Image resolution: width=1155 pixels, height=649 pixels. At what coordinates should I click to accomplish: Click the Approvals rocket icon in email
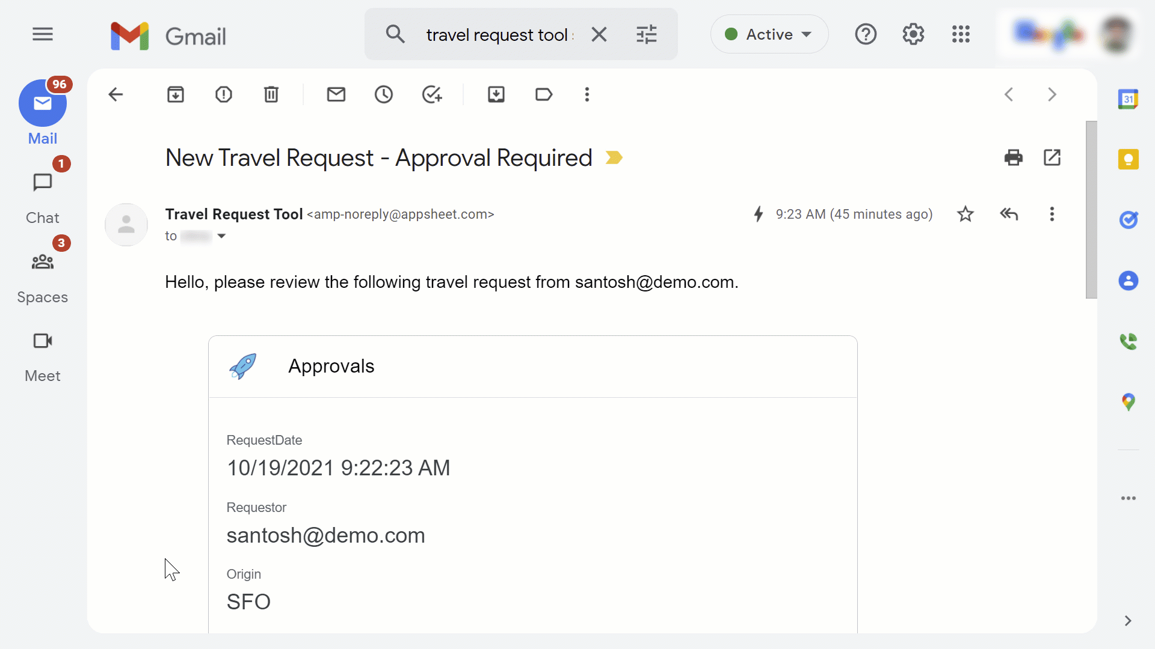[242, 366]
